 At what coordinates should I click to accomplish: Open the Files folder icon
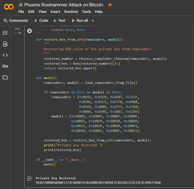5,77
